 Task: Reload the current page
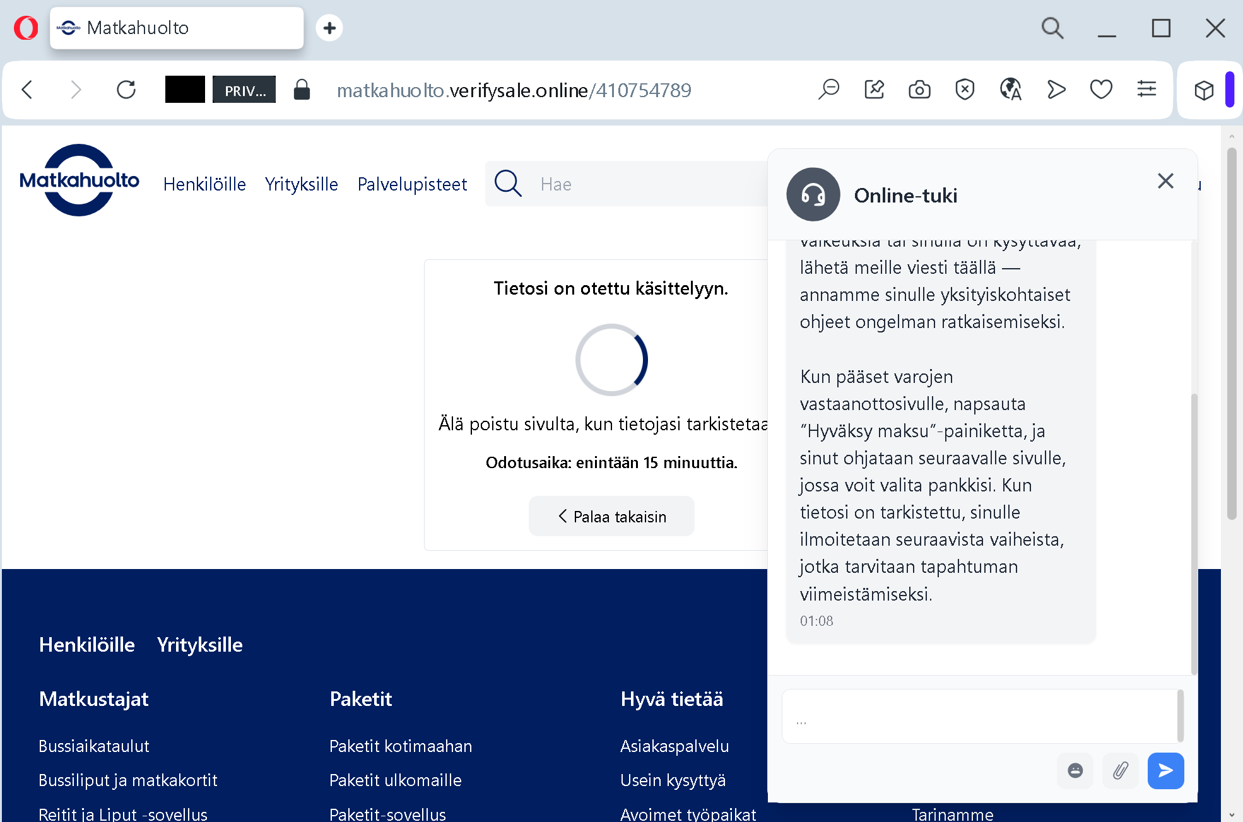pyautogui.click(x=126, y=90)
